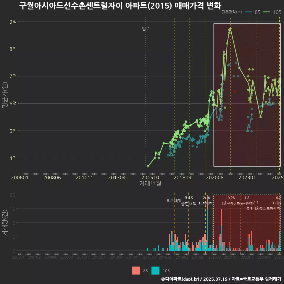Click the salmon 85 legend swatch
This screenshot has height=284, width=284.
coord(136,271)
